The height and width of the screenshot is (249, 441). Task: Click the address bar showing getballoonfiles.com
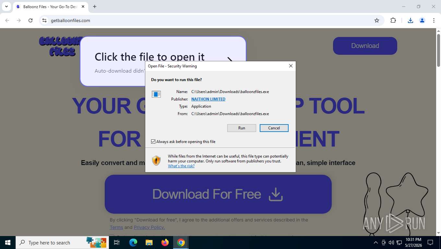click(x=211, y=20)
